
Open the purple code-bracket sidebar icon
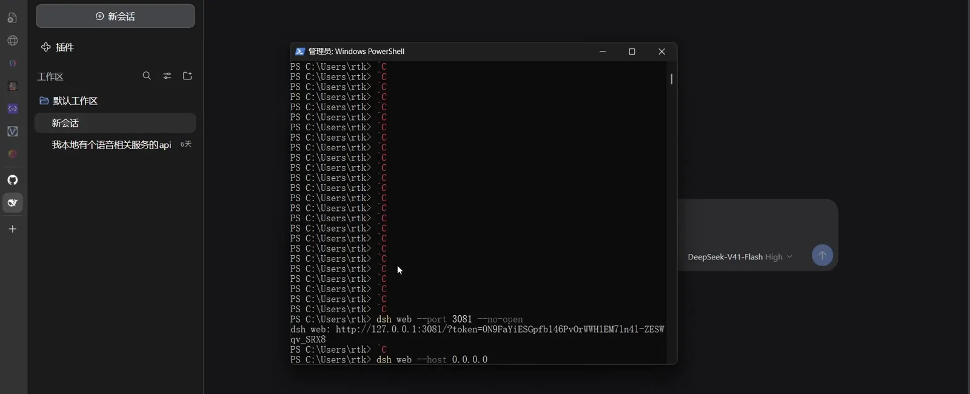13,109
